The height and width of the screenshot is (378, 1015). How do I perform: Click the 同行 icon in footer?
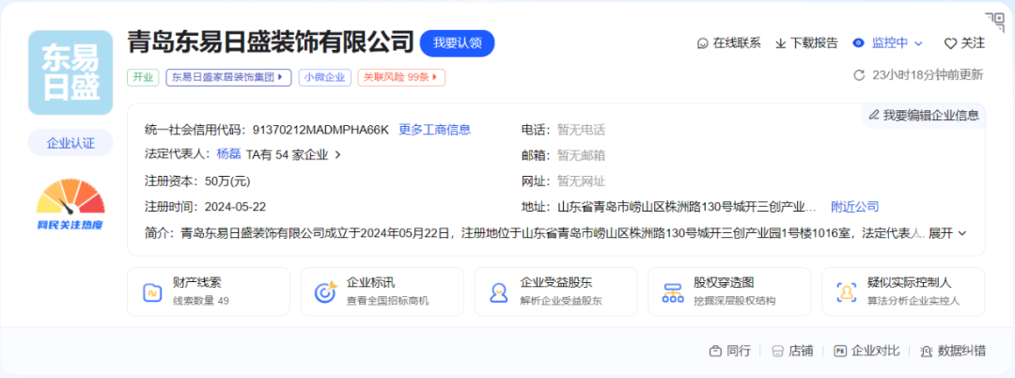point(715,351)
